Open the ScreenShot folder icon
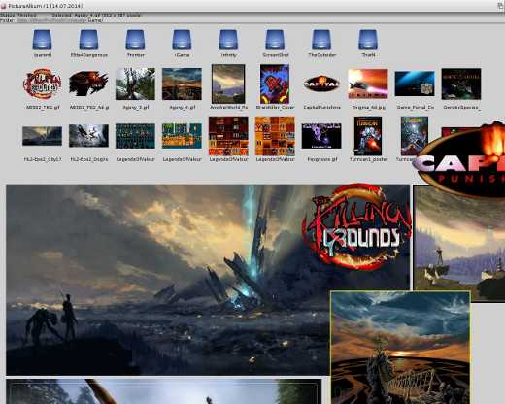Image resolution: width=505 pixels, height=404 pixels. tap(275, 40)
